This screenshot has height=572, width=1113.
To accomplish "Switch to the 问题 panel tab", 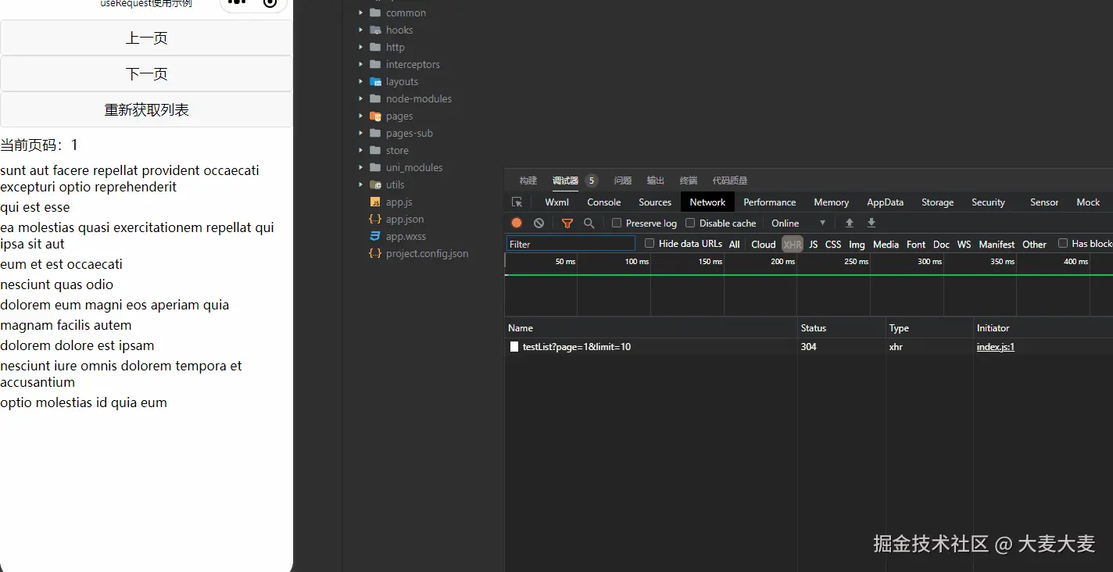I will click(x=623, y=181).
